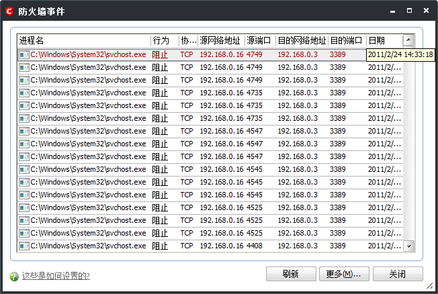The image size is (438, 294).
Task: Select the first row with source port 4545
Action: pos(210,169)
